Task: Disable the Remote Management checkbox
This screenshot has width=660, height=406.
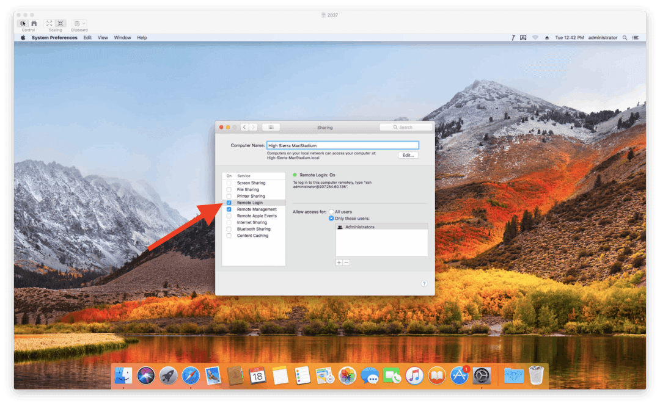Action: click(x=228, y=209)
